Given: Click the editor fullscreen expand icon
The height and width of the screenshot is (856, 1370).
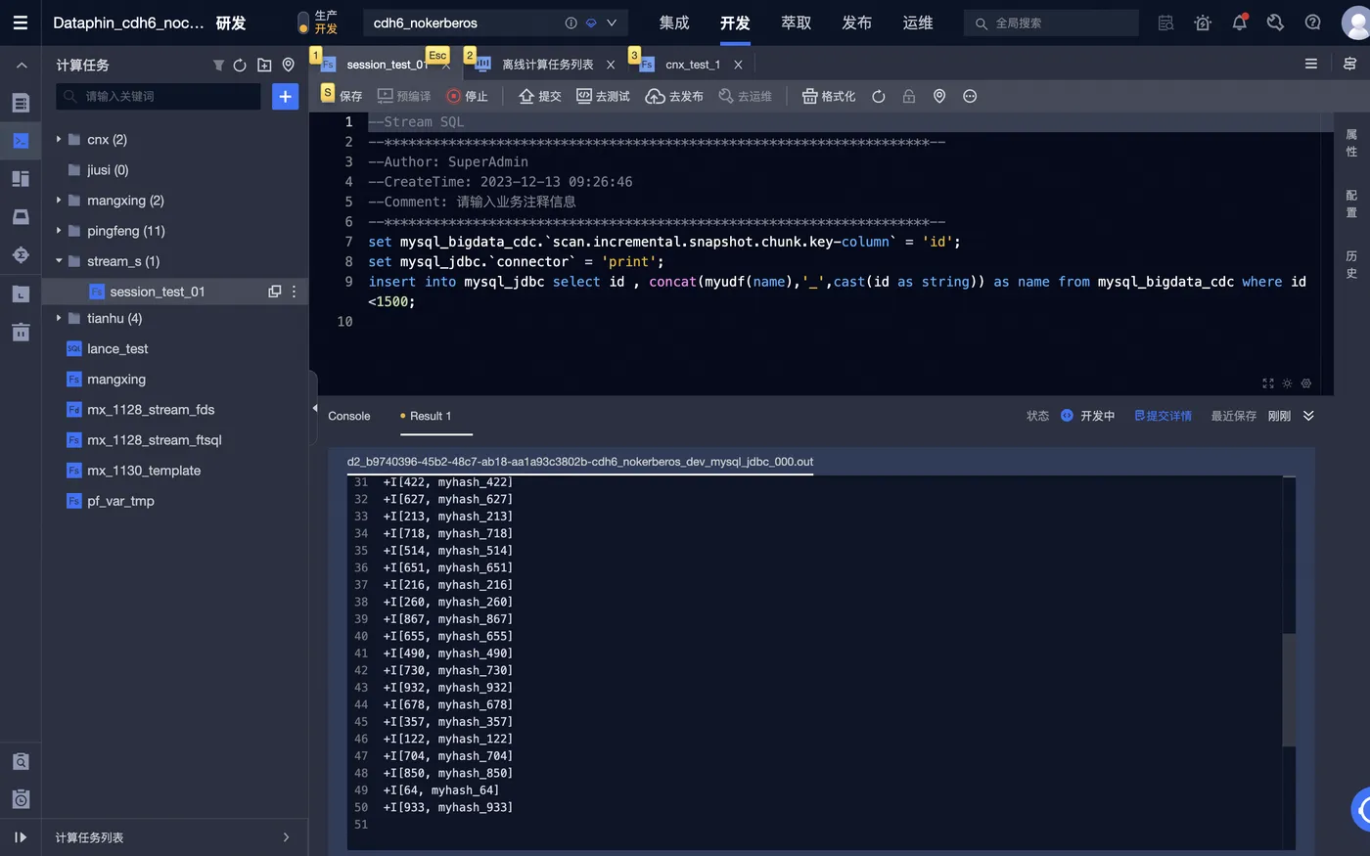Looking at the screenshot, I should [1268, 383].
